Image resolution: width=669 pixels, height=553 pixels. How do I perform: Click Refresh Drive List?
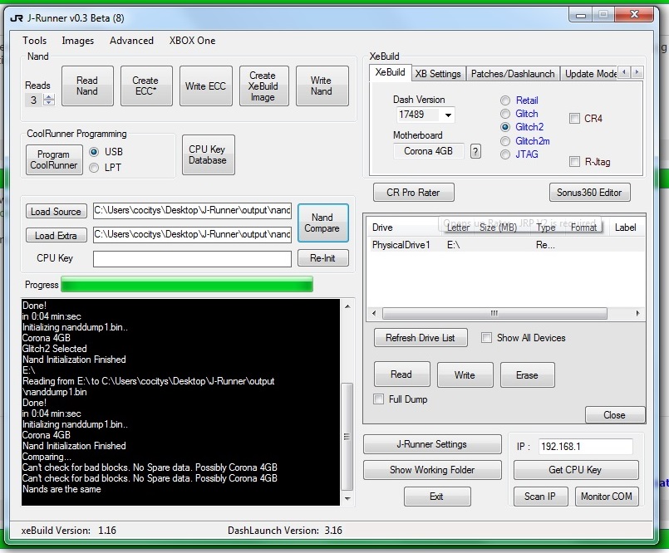pos(421,338)
